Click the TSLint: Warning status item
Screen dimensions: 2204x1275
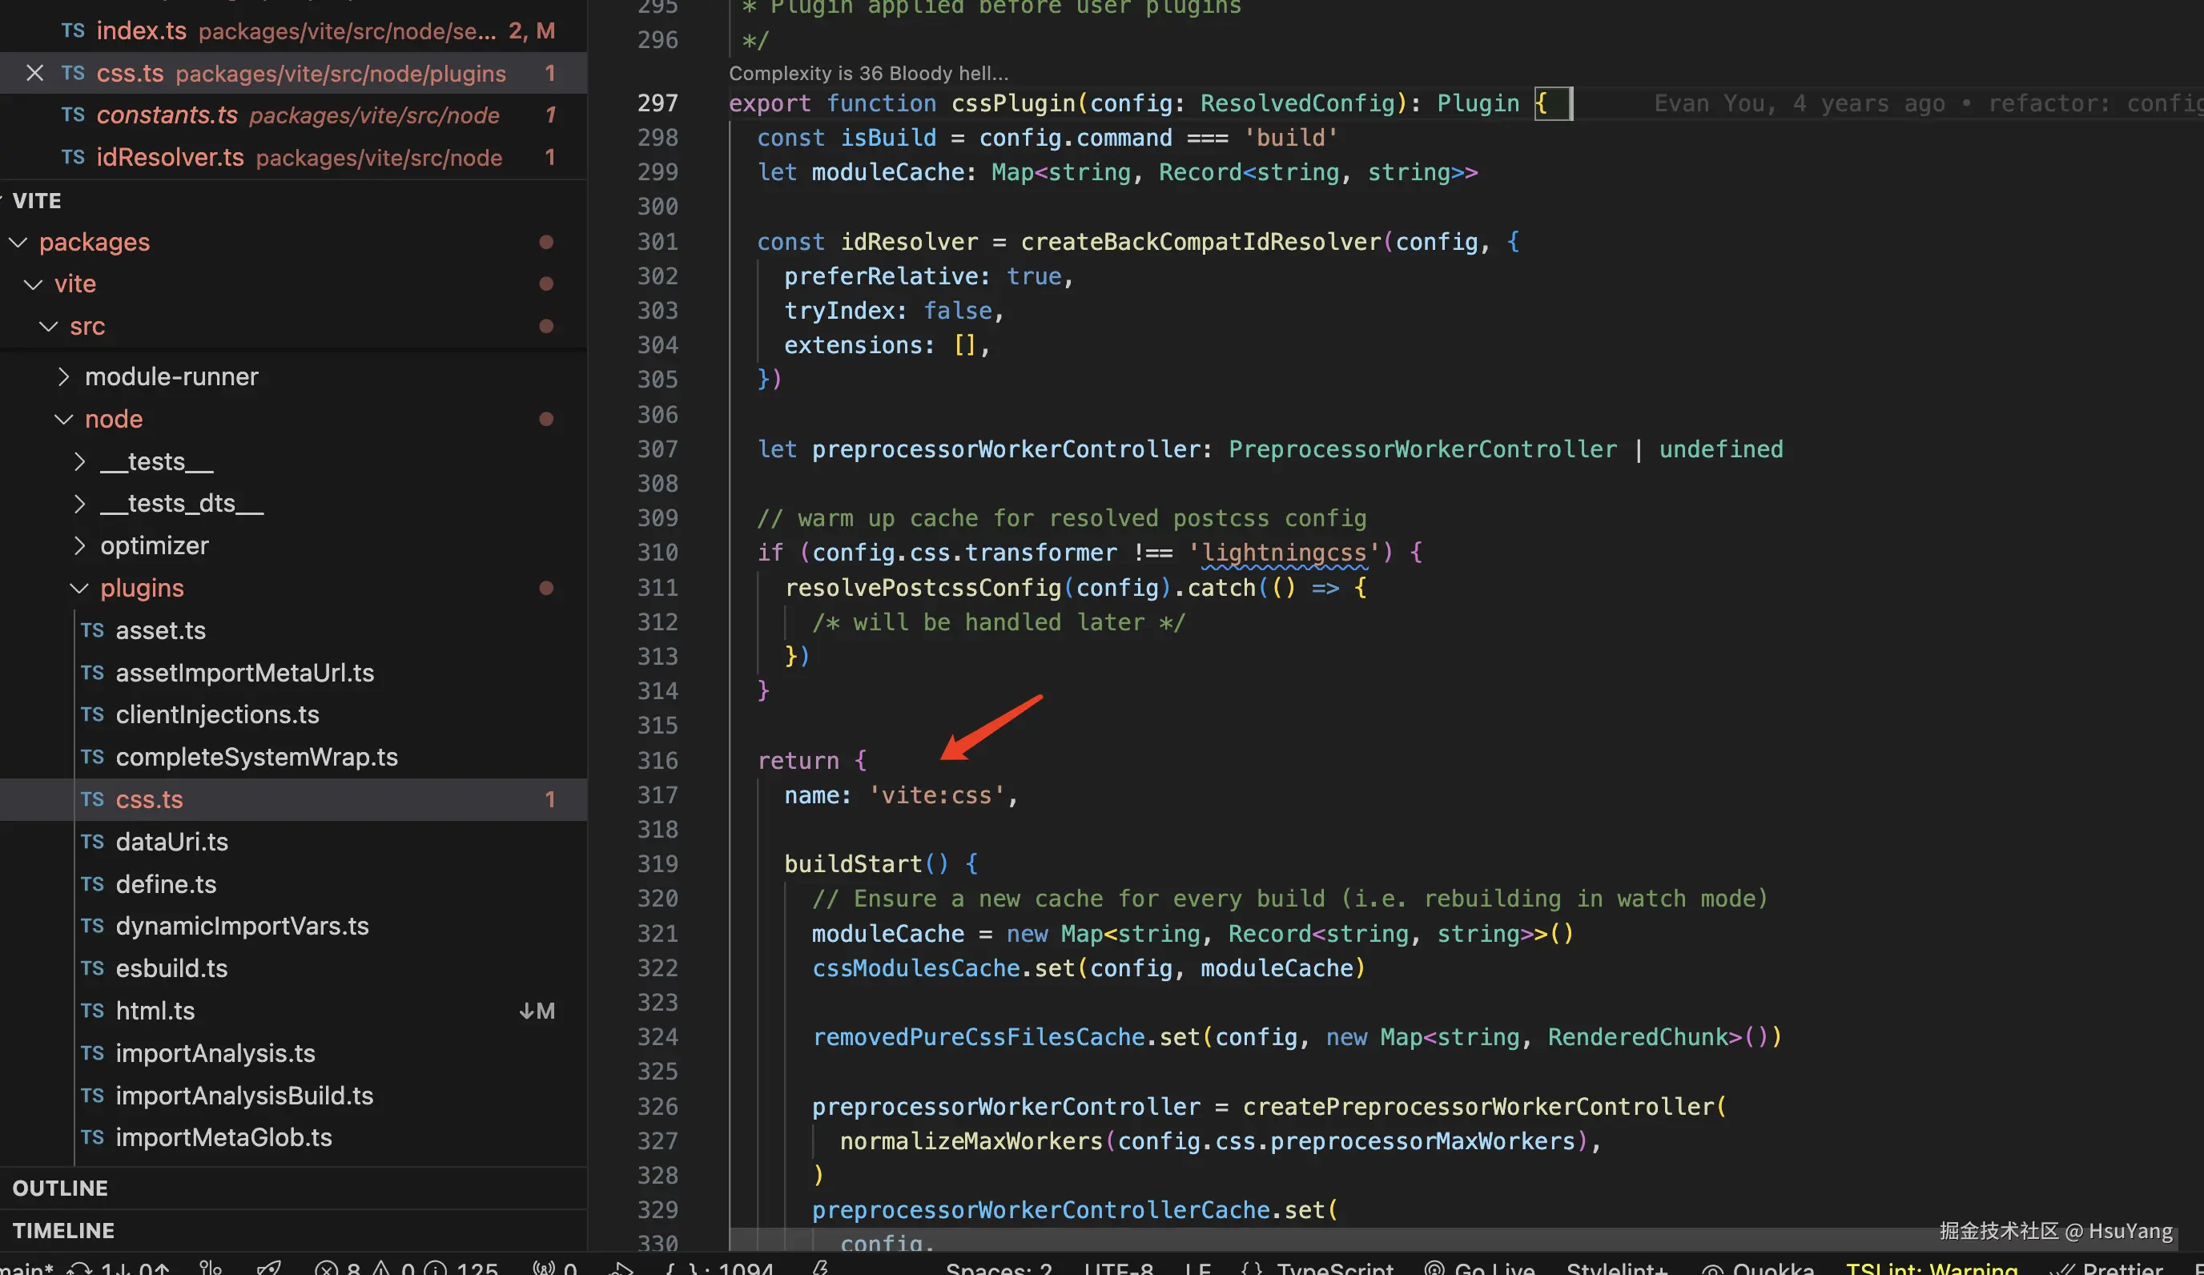(1931, 1268)
